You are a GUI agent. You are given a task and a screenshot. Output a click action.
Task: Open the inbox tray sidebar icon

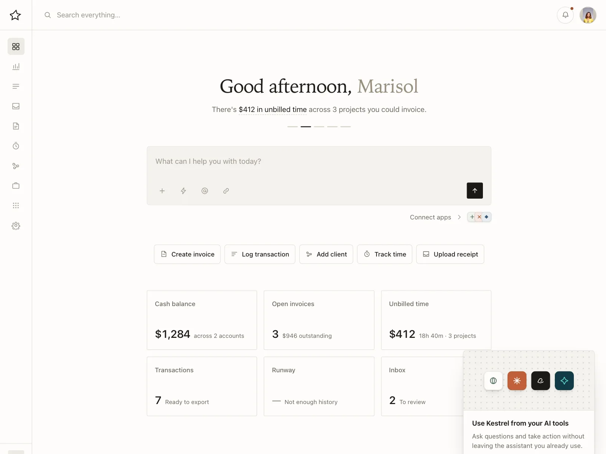(x=16, y=106)
